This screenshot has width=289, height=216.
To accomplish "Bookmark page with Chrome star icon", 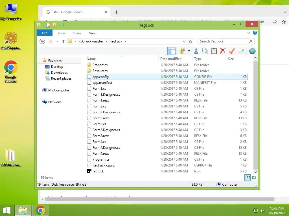I will click(x=283, y=22).
